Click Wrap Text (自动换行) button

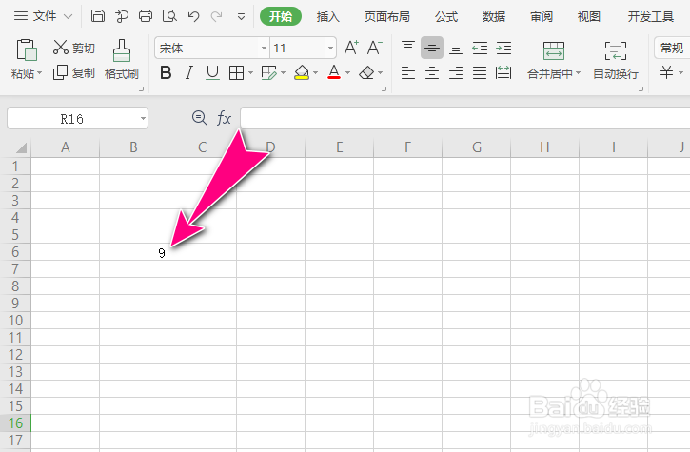616,60
